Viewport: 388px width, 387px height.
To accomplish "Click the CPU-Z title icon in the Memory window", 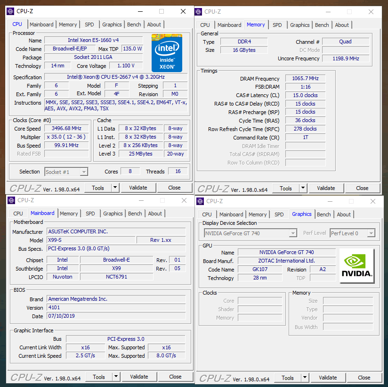I will click(198, 12).
